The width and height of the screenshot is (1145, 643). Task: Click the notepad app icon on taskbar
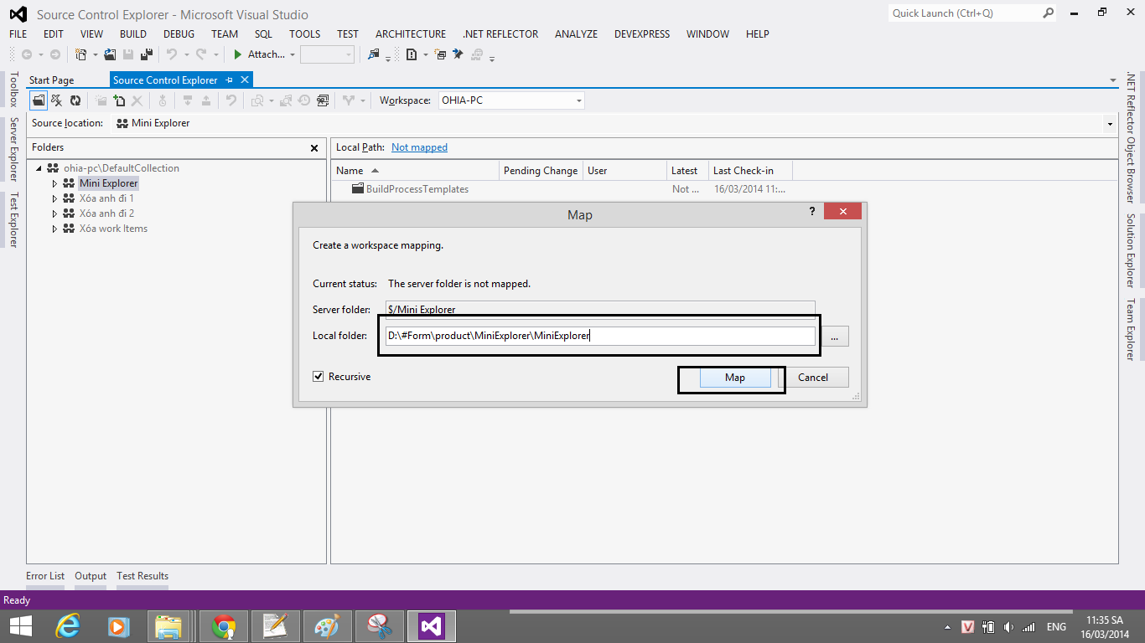pyautogui.click(x=275, y=626)
